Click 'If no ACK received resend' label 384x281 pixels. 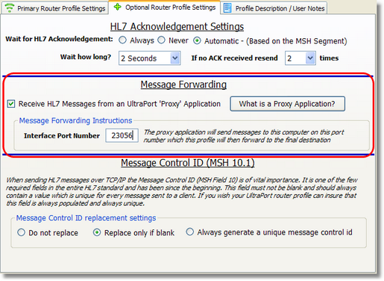[234, 58]
